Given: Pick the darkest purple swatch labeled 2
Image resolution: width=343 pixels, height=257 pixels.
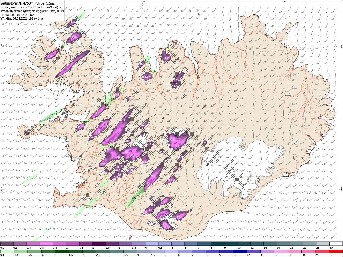Looking at the screenshot, I should [99, 244].
